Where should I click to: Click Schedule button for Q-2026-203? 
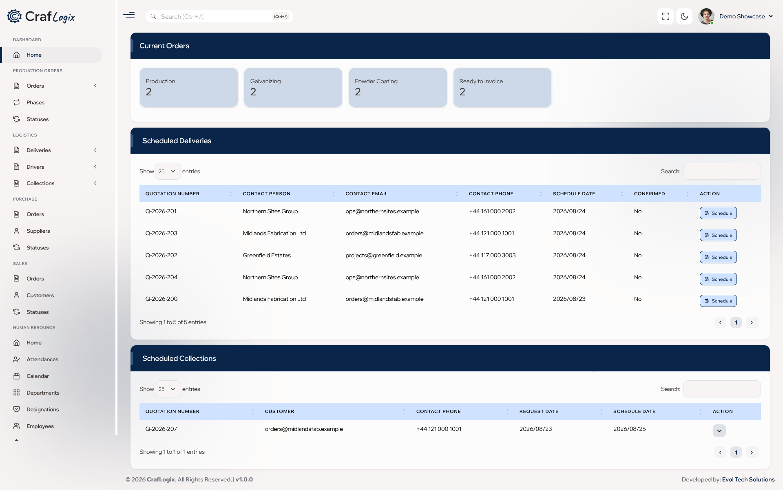pyautogui.click(x=718, y=235)
